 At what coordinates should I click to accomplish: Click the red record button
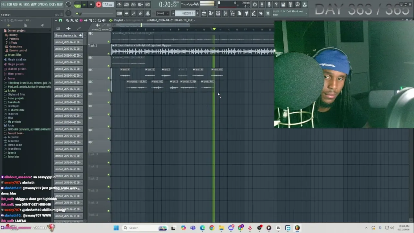coord(98,5)
